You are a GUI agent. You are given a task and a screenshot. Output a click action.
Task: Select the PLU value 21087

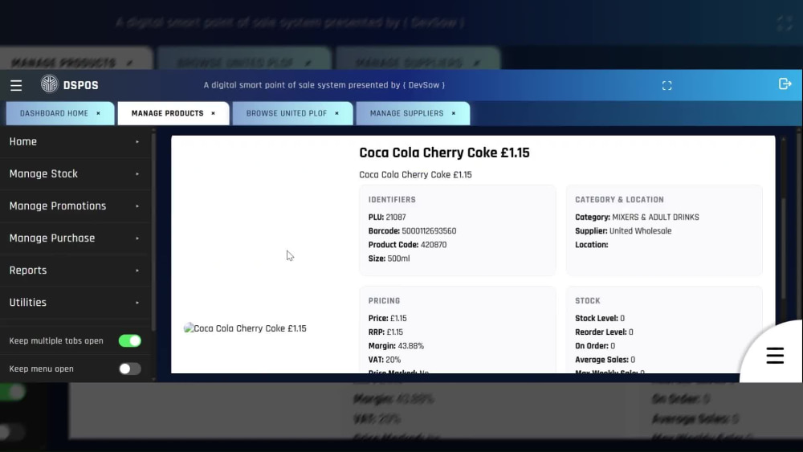click(396, 217)
